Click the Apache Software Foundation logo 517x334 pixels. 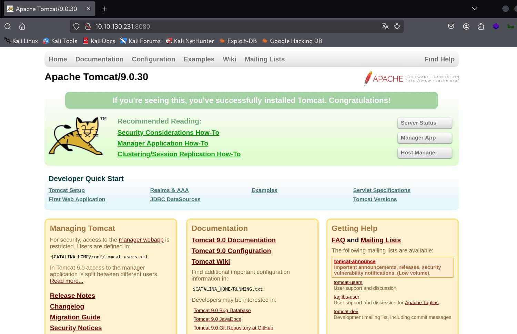tap(411, 79)
